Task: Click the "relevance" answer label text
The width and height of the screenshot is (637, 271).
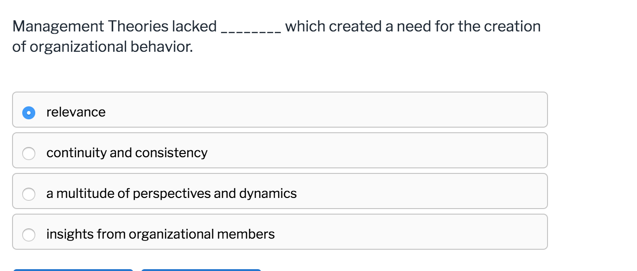Action: [76, 112]
